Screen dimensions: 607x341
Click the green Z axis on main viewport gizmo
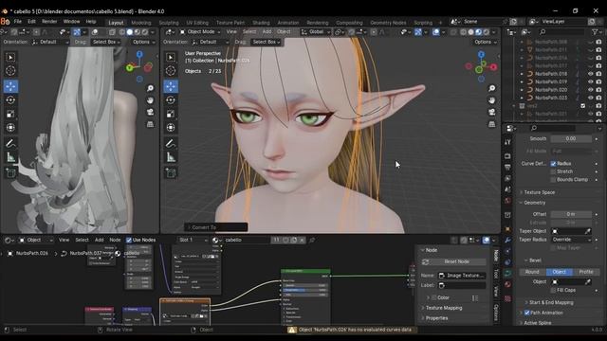pyautogui.click(x=479, y=70)
